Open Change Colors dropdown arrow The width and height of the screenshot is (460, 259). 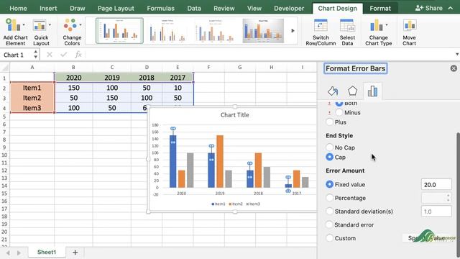(x=80, y=25)
